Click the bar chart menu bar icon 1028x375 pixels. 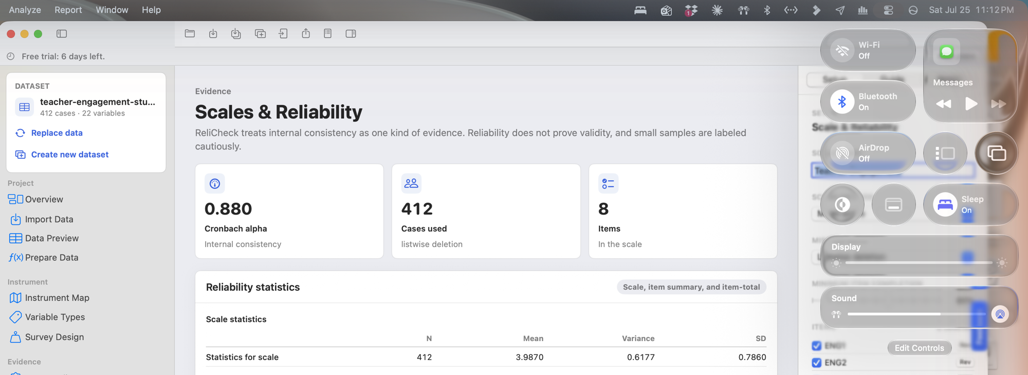coord(863,10)
